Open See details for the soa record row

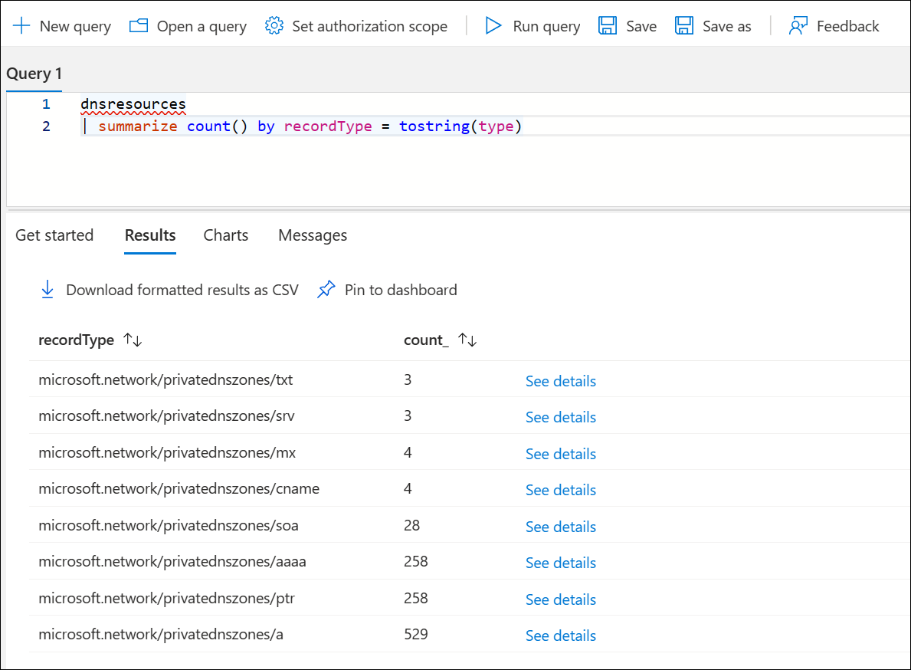[560, 527]
